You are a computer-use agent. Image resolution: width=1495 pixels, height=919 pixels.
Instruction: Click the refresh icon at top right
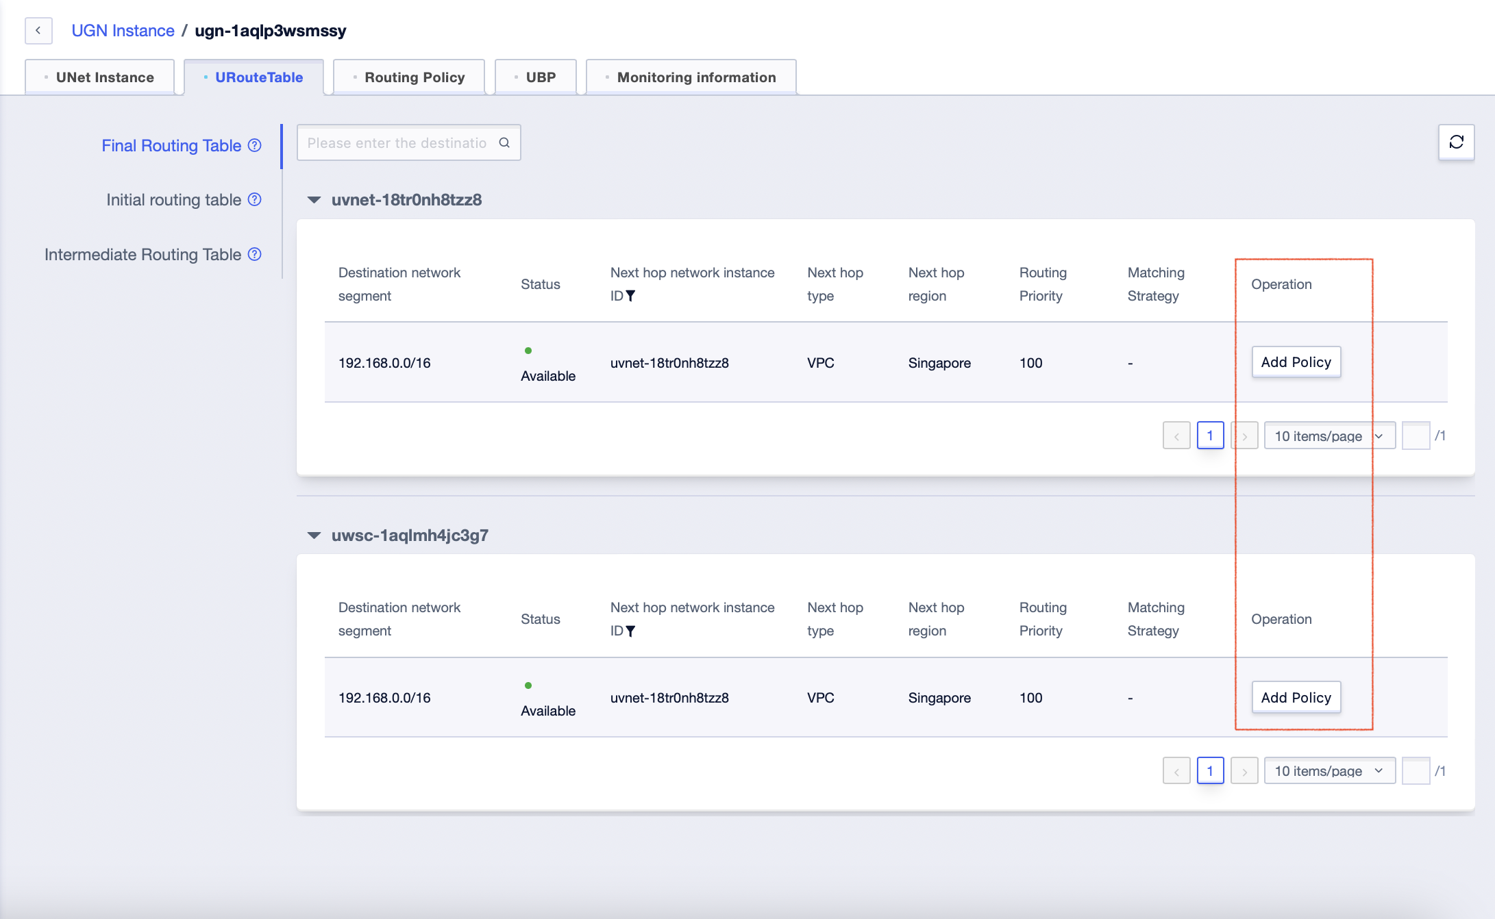[x=1456, y=142]
